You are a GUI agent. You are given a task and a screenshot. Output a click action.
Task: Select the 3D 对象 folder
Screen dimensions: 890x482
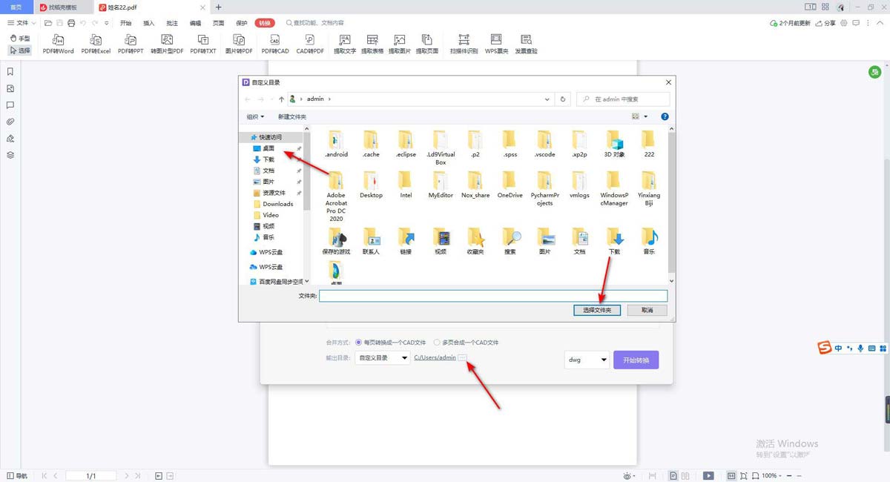coord(614,145)
